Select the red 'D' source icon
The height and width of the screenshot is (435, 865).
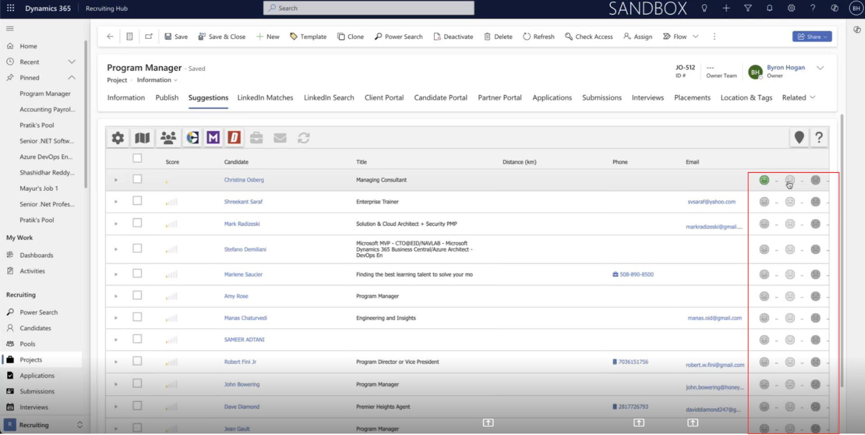(234, 138)
